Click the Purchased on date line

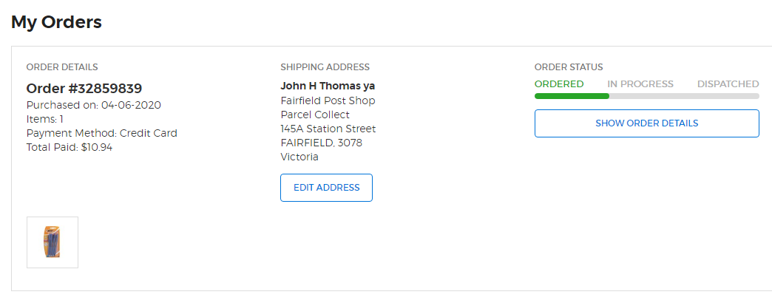click(94, 105)
